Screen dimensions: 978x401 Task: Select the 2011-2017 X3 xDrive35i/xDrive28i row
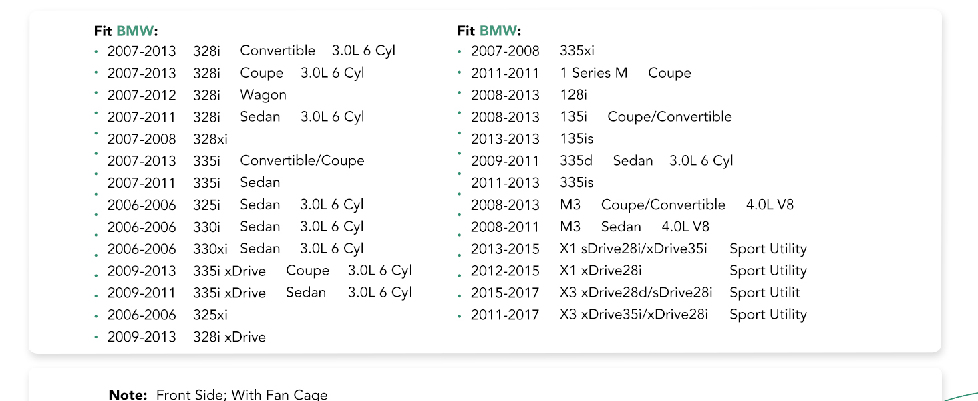coord(639,315)
